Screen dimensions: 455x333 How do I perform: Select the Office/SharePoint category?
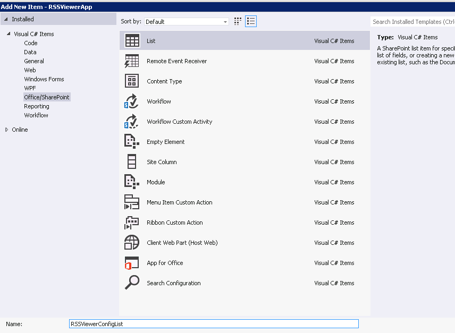(x=47, y=97)
